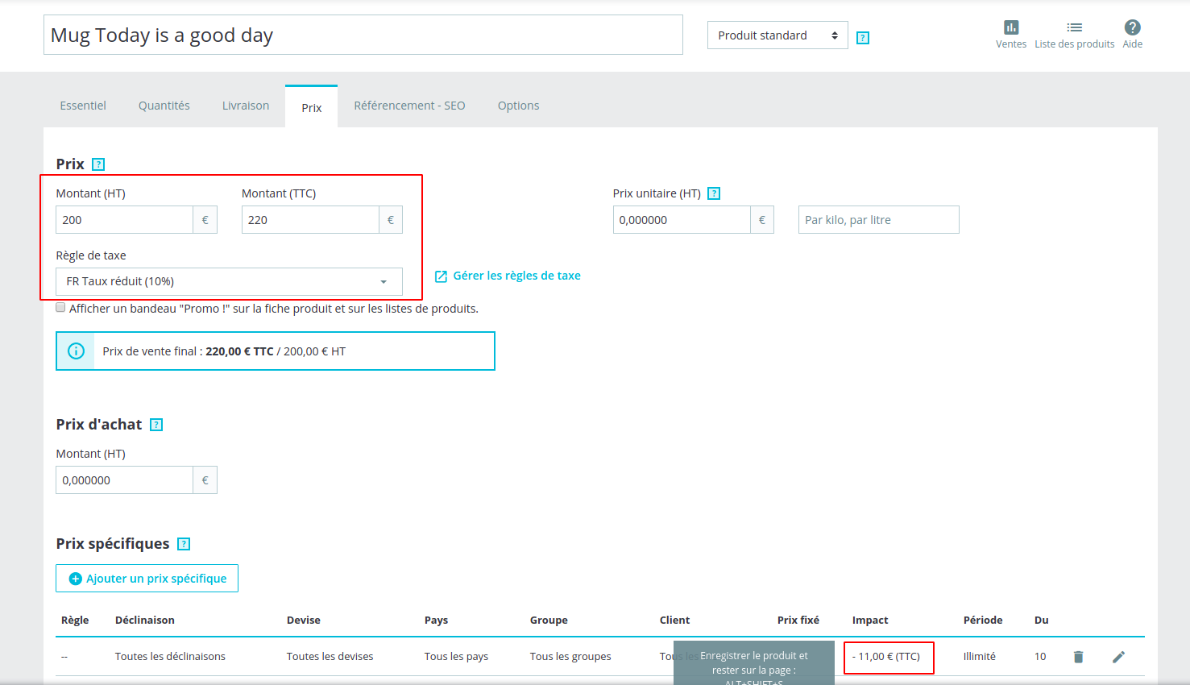Click the Impact column header
This screenshot has width=1190, height=685.
[870, 620]
